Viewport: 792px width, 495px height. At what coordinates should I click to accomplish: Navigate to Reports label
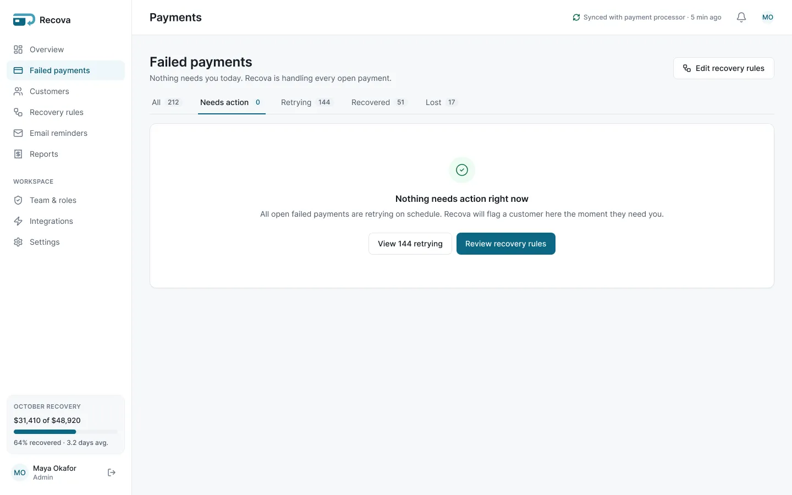click(x=44, y=154)
